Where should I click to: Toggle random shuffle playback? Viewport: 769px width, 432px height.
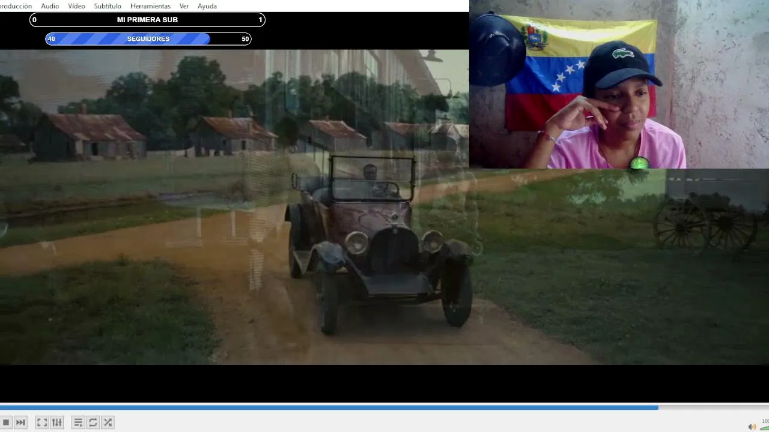[x=108, y=422]
